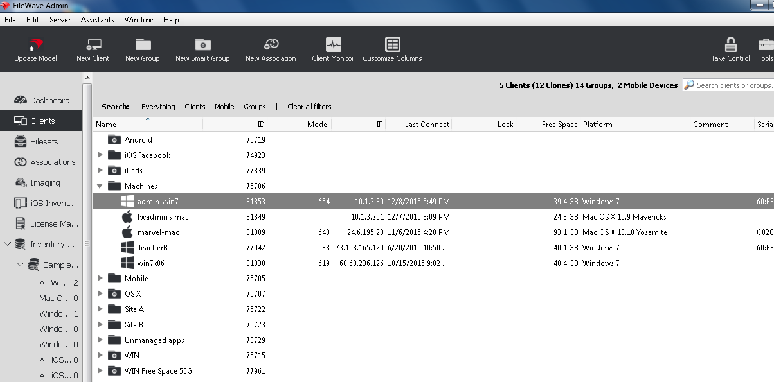
Task: Click Clear all filters
Action: [x=309, y=107]
